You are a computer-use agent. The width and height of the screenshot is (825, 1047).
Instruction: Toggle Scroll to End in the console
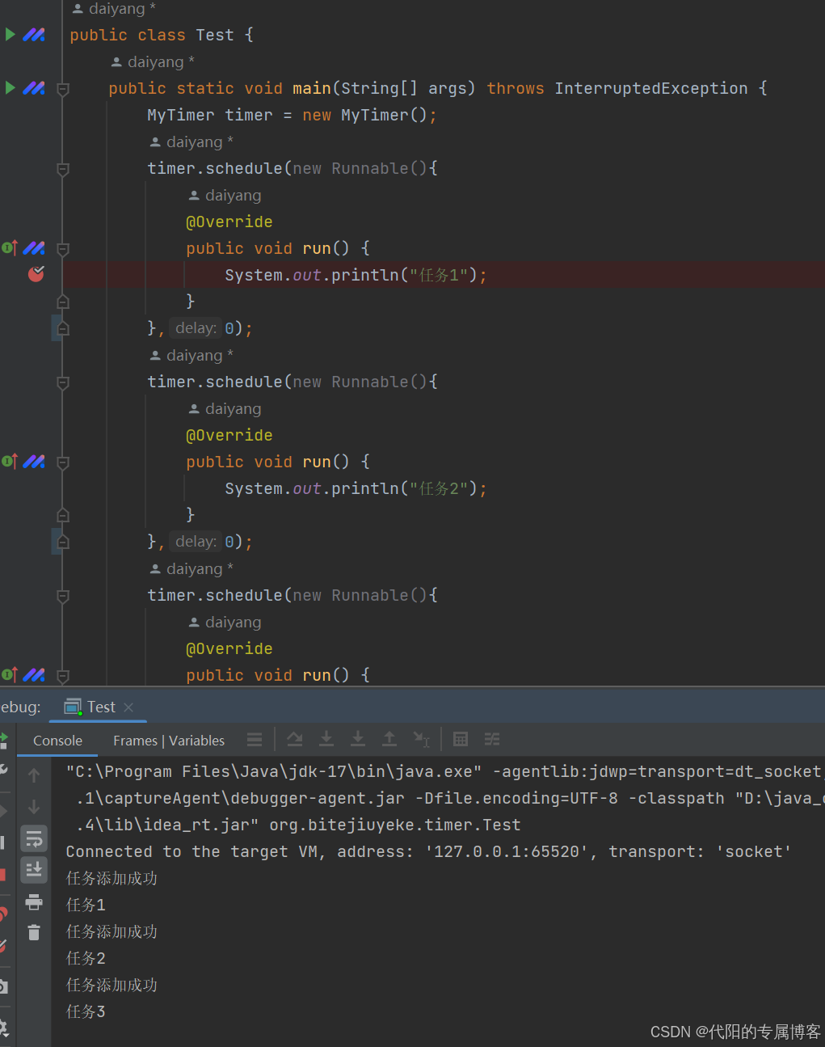point(34,870)
